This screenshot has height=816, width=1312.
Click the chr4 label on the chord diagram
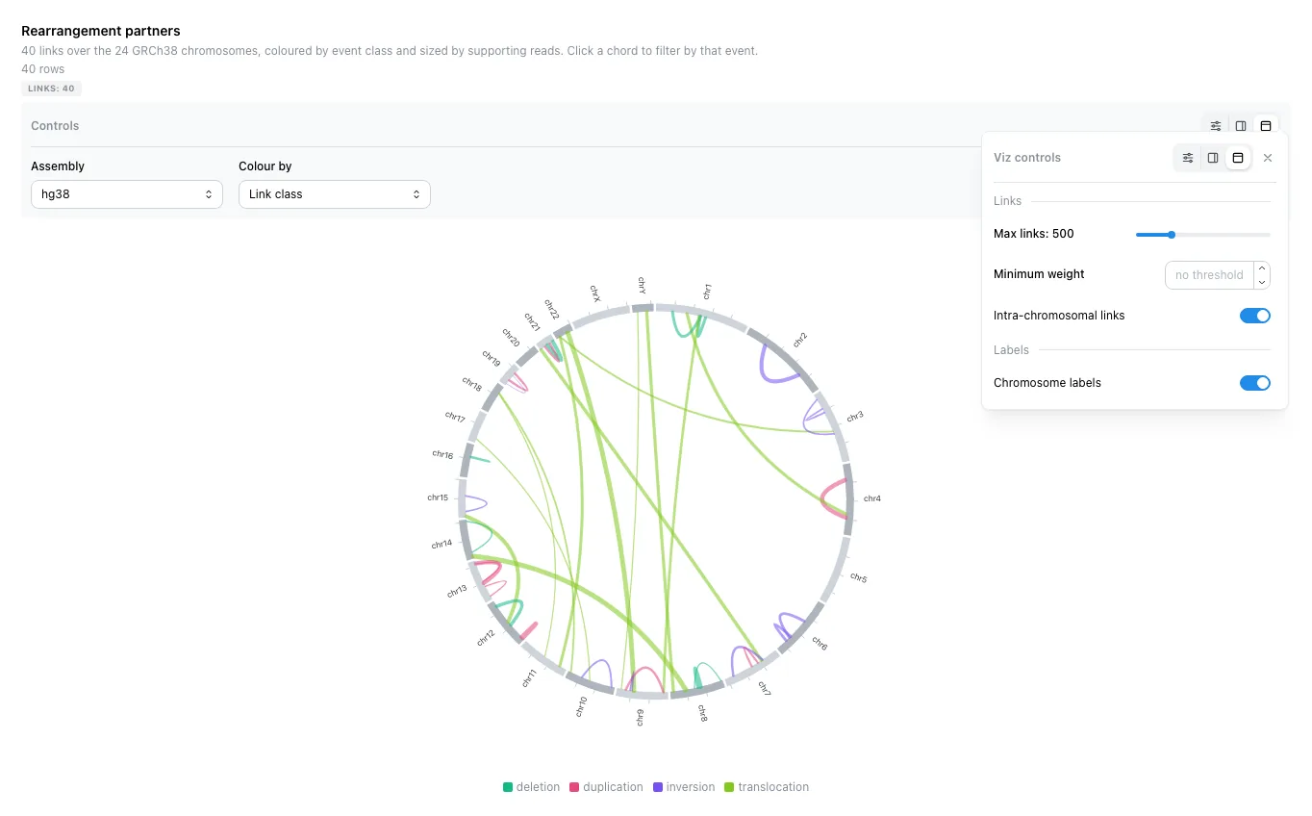tap(872, 498)
